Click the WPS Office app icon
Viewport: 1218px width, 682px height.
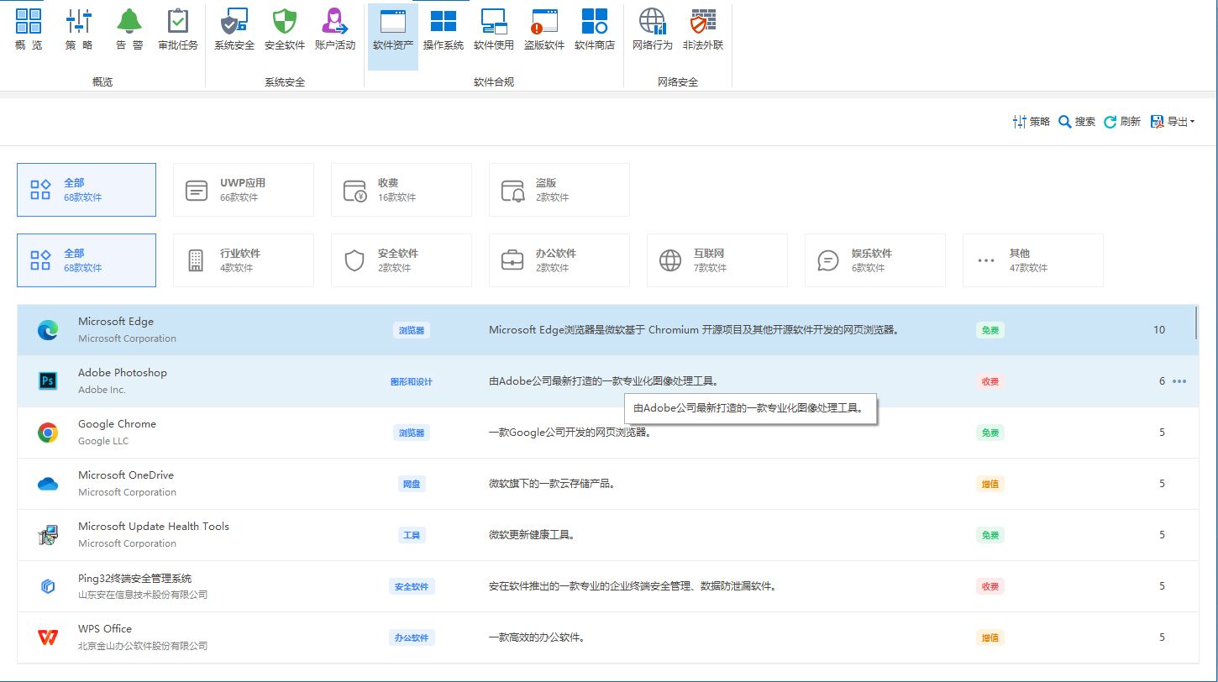[48, 637]
